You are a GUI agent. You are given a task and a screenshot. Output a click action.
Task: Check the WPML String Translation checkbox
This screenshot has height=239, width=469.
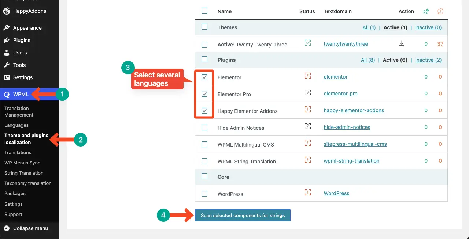(x=204, y=161)
